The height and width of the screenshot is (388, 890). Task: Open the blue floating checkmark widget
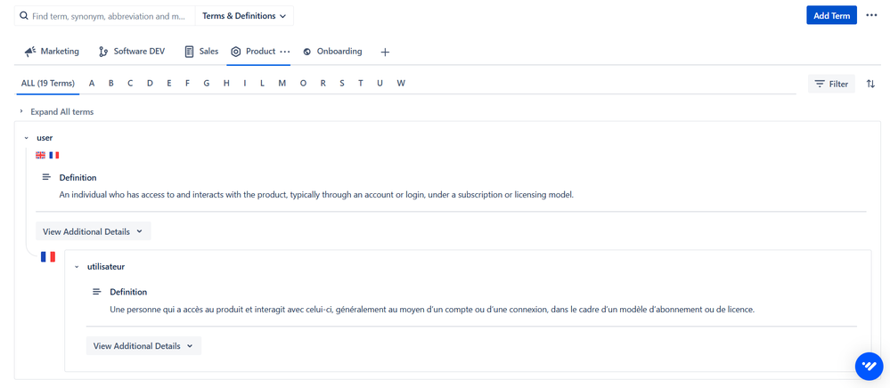(x=869, y=366)
